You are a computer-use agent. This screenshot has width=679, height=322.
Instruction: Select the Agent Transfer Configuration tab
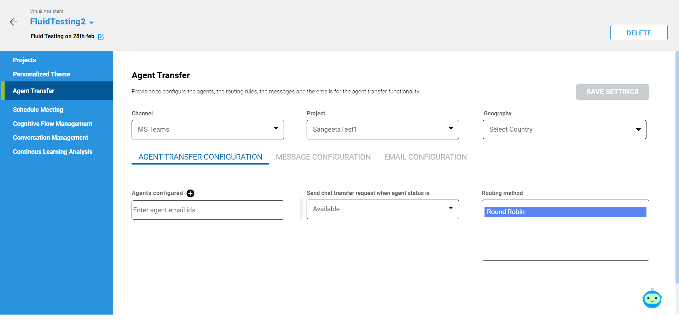click(x=200, y=157)
